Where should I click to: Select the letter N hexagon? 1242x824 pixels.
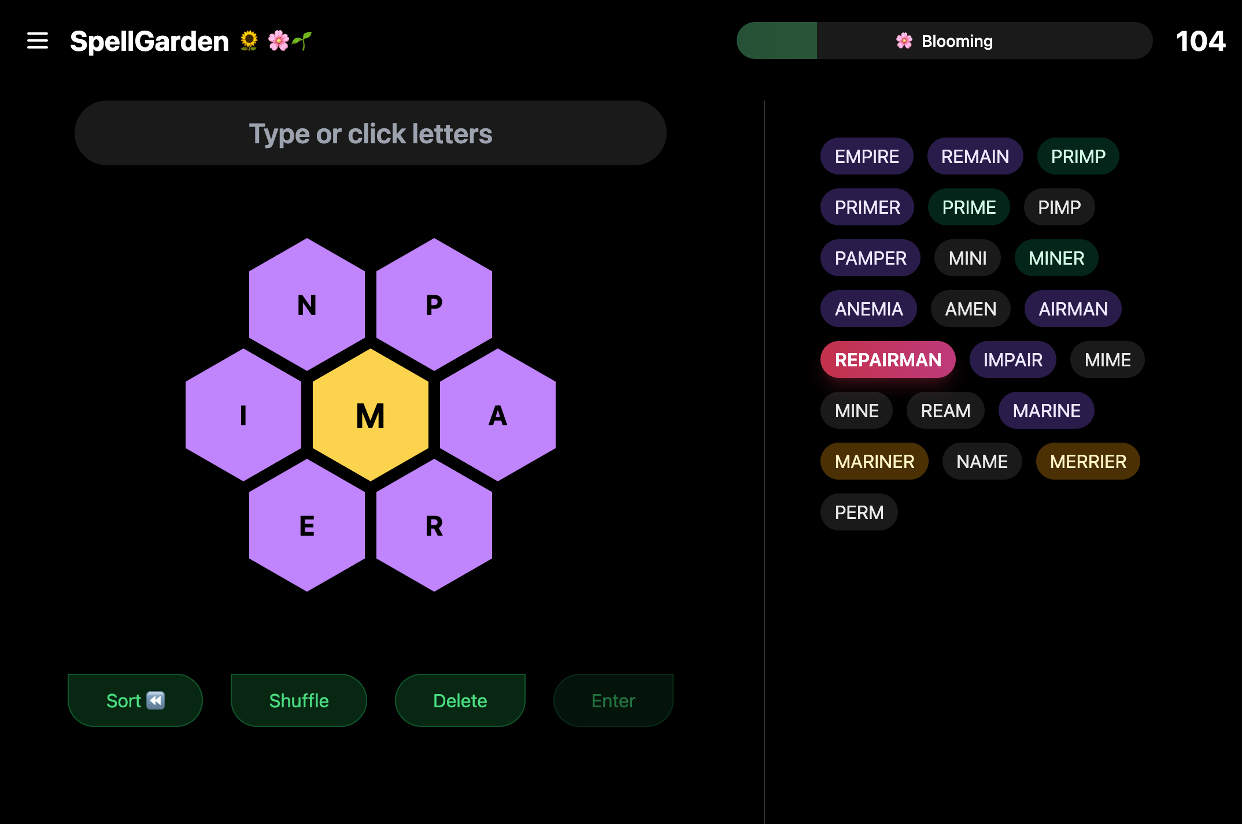[x=306, y=303]
